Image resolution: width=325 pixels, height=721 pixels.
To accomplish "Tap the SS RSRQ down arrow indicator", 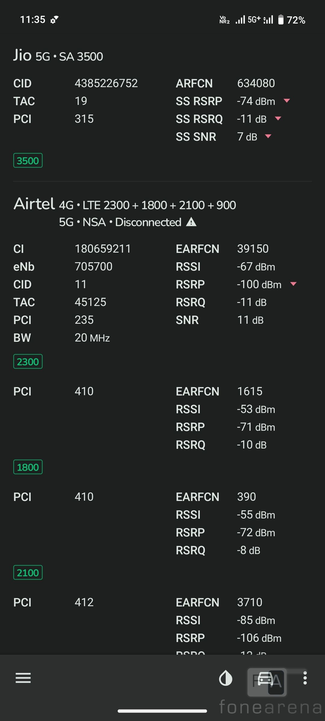I will (278, 118).
